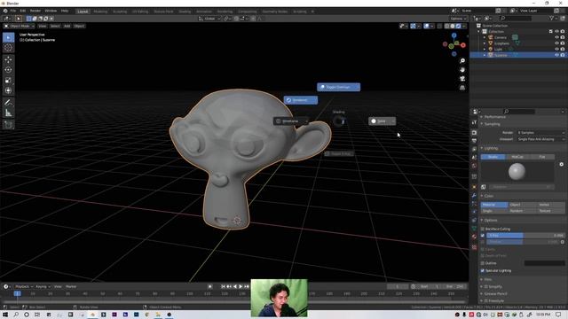Hide Camera in outliner with eye icon
This screenshot has width=568, height=319.
click(556, 37)
